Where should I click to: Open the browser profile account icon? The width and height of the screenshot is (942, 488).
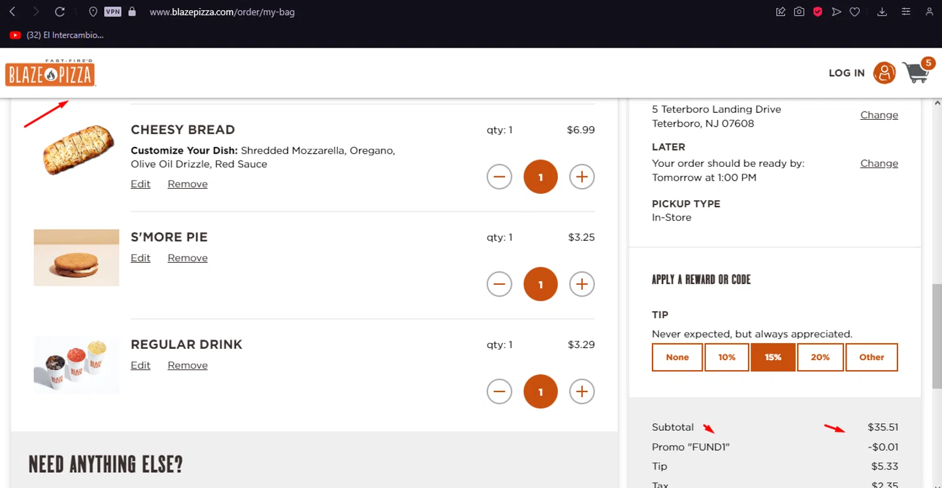[929, 11]
